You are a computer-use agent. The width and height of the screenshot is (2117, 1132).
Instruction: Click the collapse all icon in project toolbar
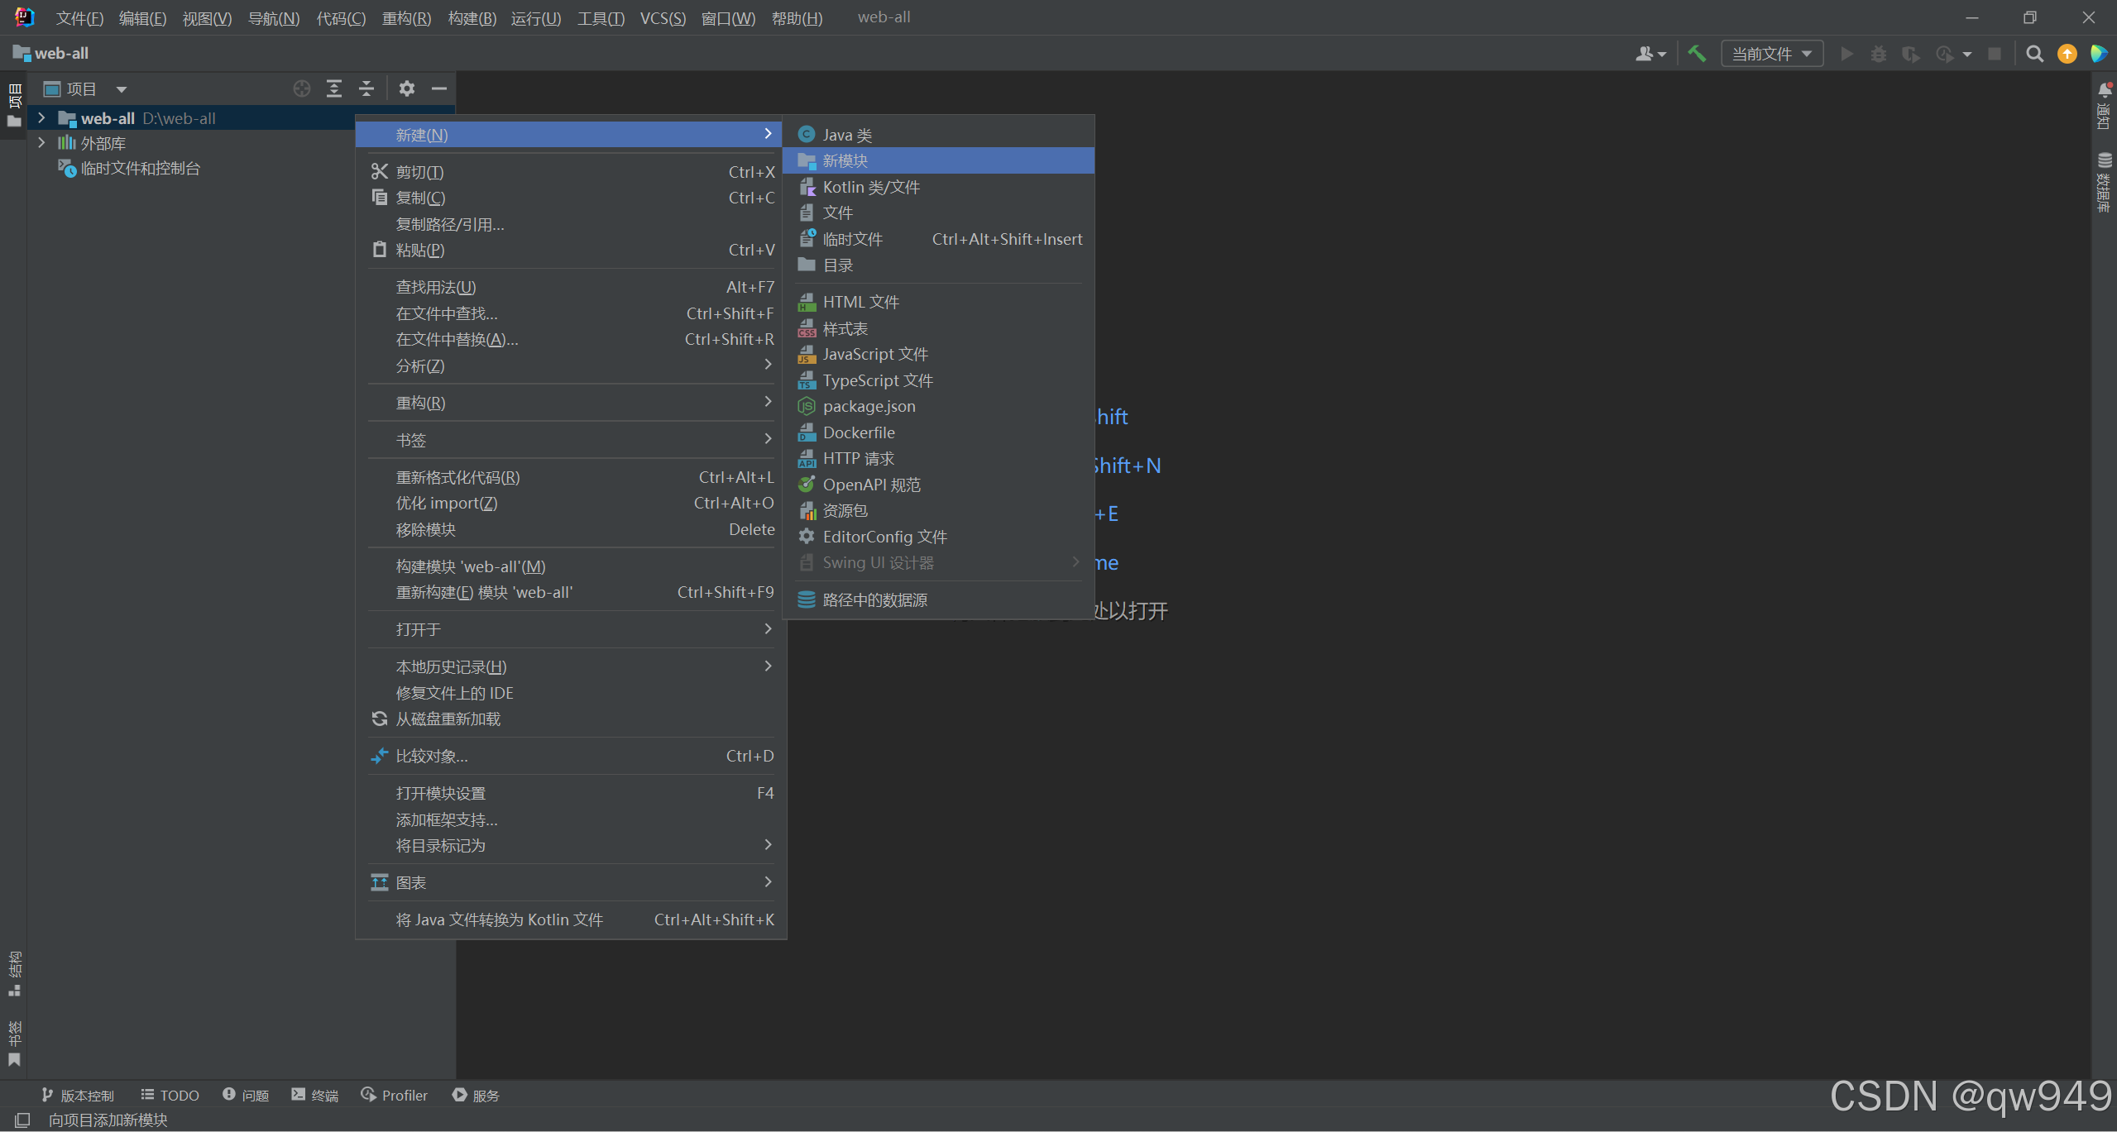point(366,88)
